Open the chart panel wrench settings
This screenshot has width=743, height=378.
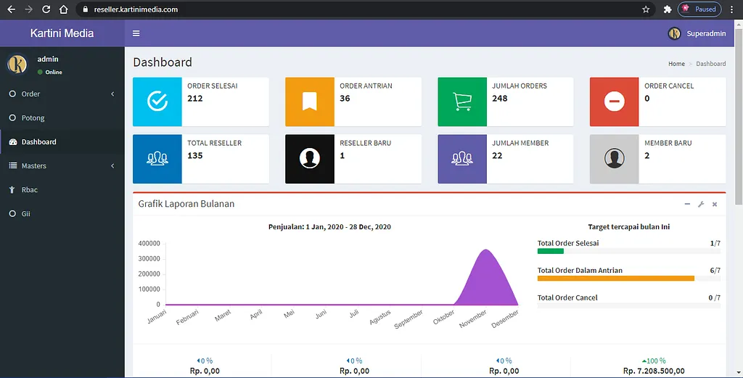click(701, 205)
